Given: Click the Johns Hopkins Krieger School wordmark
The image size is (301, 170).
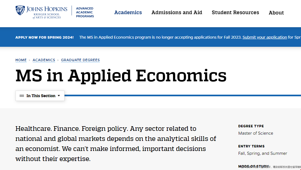Looking at the screenshot, I should (47, 13).
